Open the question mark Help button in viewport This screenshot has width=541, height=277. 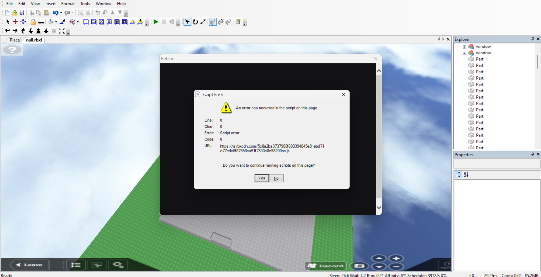pyautogui.click(x=12, y=50)
